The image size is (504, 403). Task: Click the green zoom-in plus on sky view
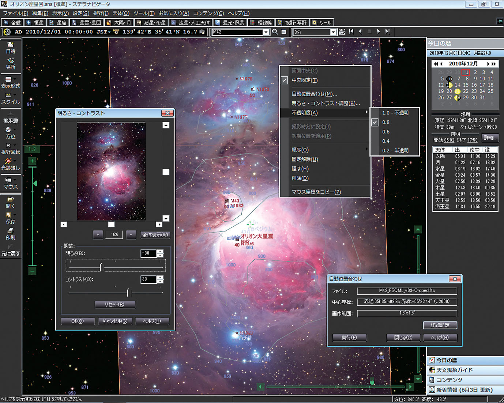pos(33,161)
